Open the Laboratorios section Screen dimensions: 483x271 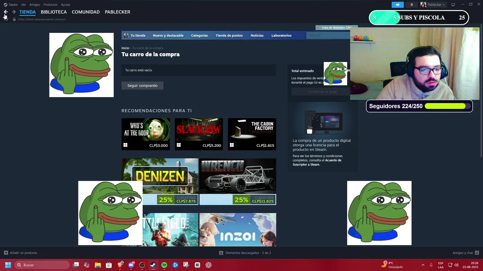pos(281,35)
